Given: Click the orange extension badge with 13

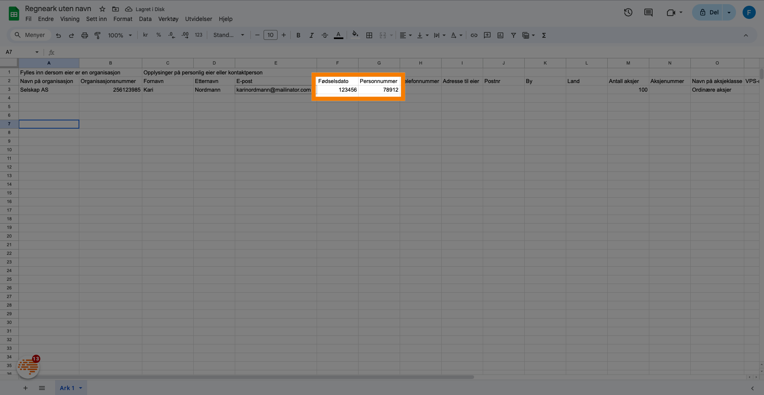Looking at the screenshot, I should [28, 366].
